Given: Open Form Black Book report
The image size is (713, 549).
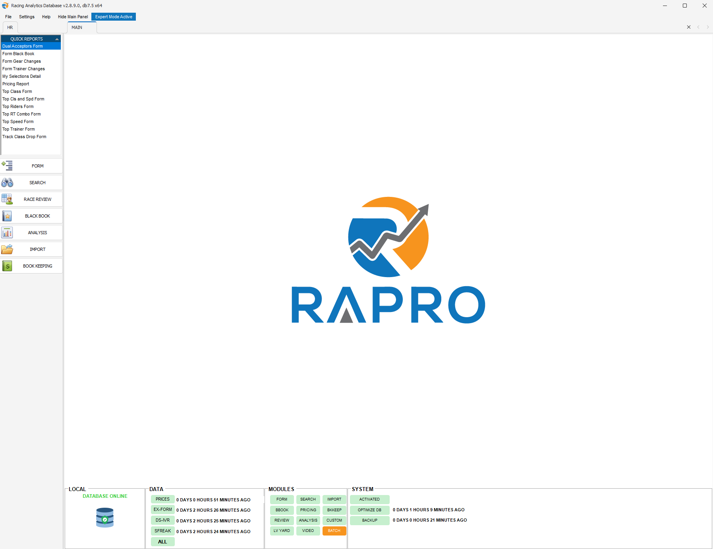Looking at the screenshot, I should 31,54.
